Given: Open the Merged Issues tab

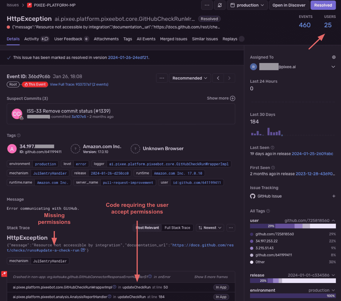Looking at the screenshot, I should point(173,39).
